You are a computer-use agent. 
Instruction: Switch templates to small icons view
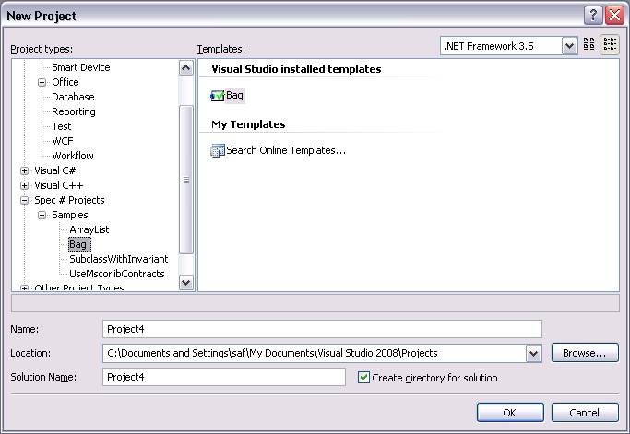coord(610,44)
